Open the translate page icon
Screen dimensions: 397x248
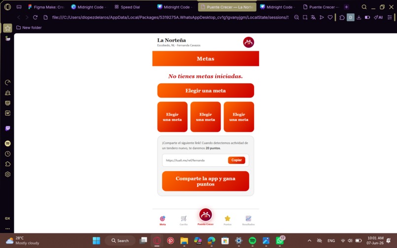[313, 17]
